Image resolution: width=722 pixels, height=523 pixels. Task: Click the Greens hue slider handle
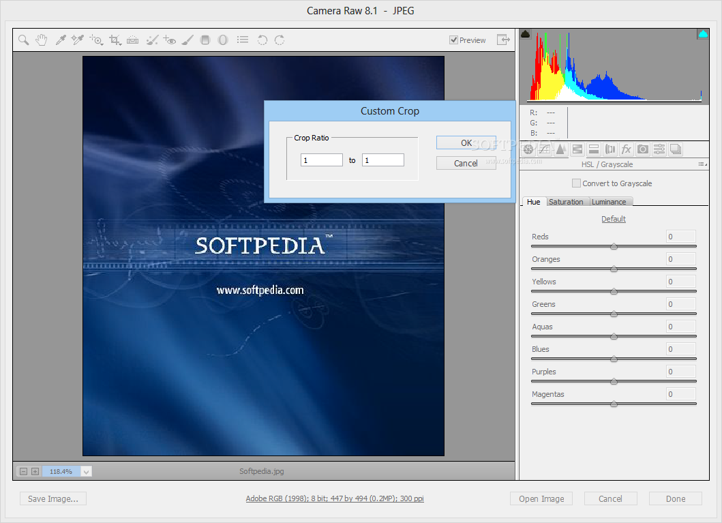click(x=614, y=314)
